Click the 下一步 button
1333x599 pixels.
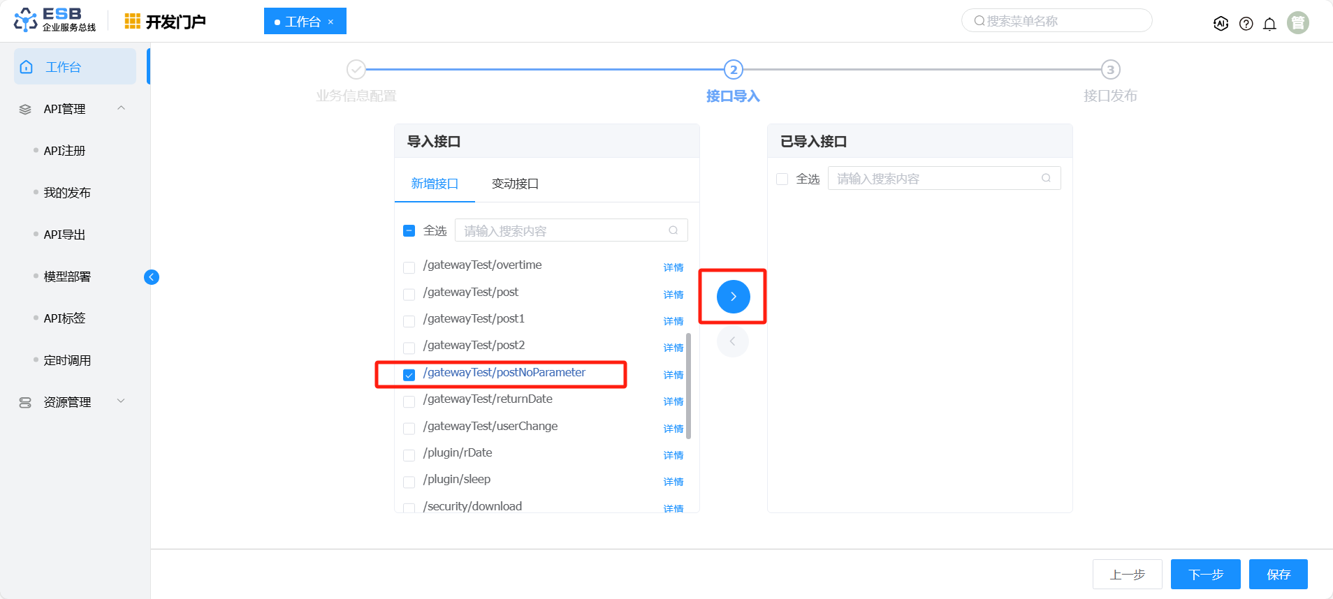pos(1205,575)
